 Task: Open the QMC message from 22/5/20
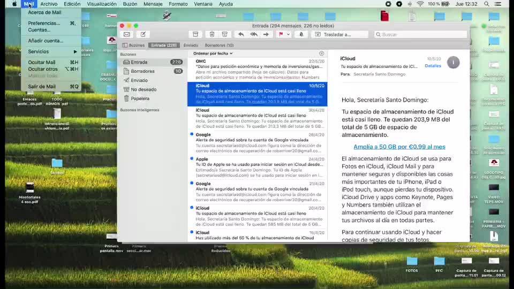pyautogui.click(x=258, y=70)
